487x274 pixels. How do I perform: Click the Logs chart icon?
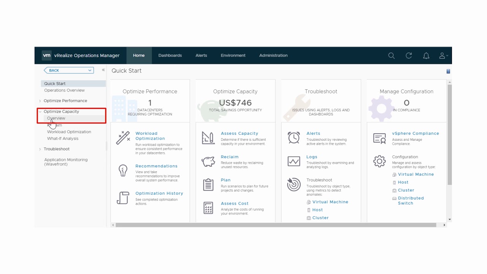(294, 161)
